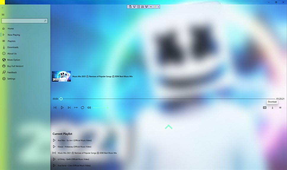
Task: Play Lil Dicky - Earth
Action: coord(54,159)
